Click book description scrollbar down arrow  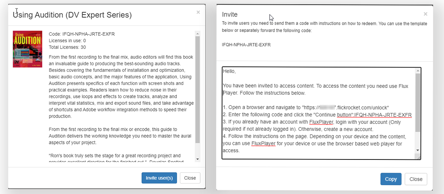[197, 159]
